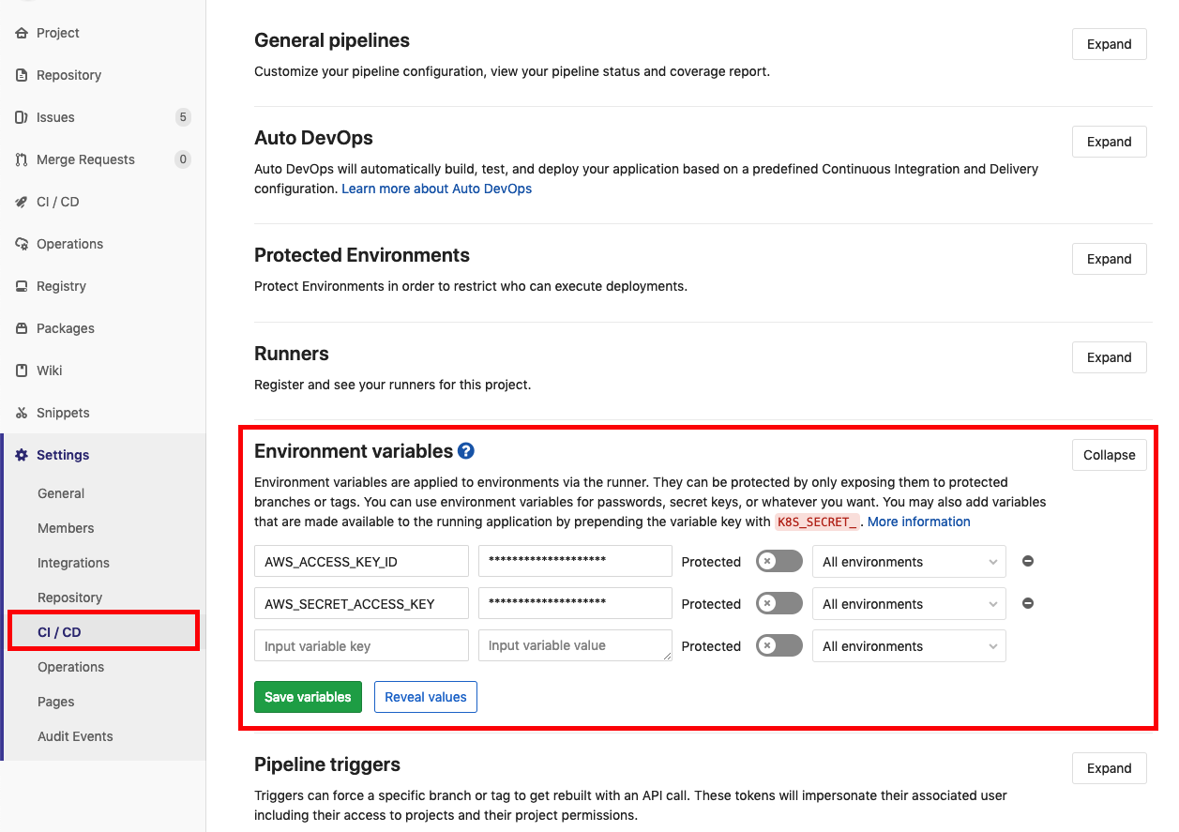Expand the Runners section
Screen dimensions: 1179x832
[x=1109, y=357]
